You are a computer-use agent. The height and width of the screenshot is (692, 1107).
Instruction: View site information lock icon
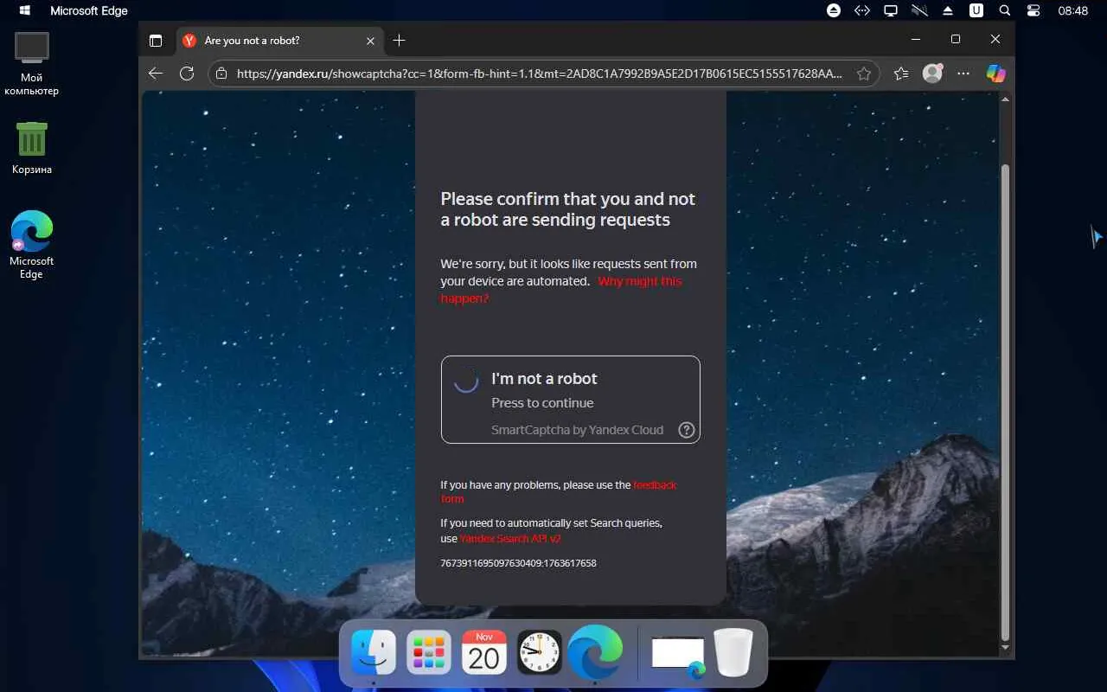[221, 74]
